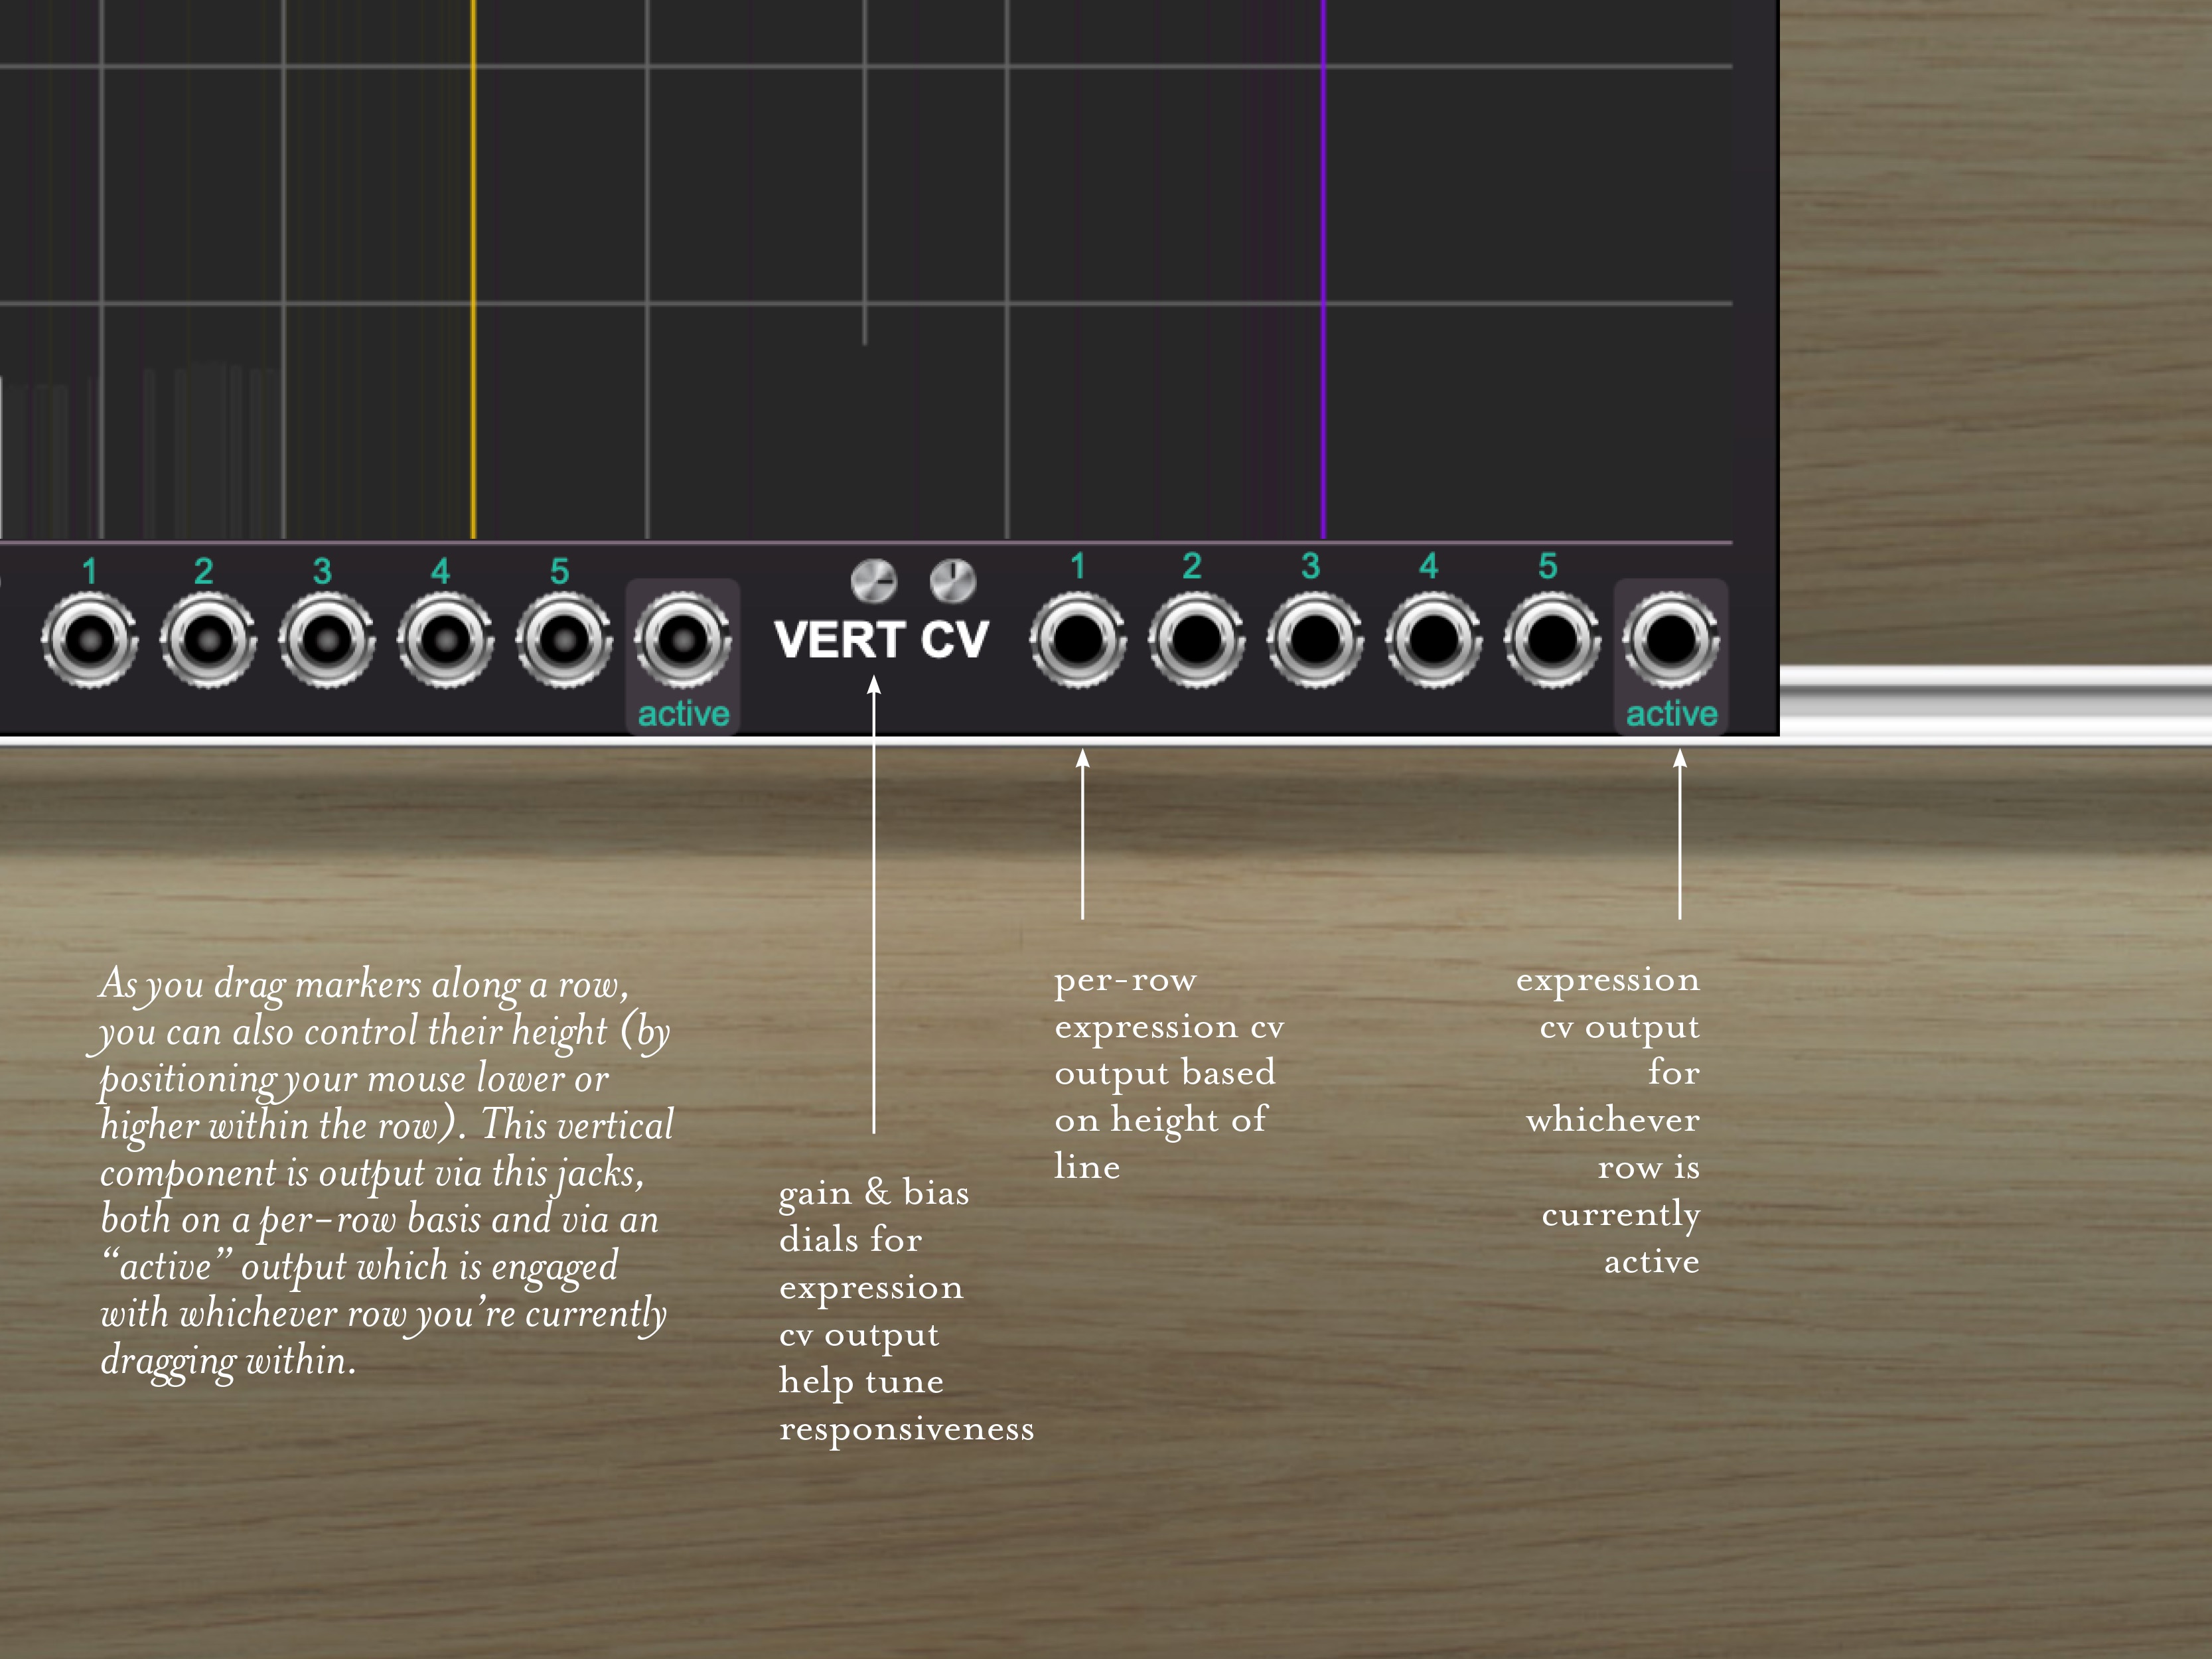Click the right-side 'active' label text
This screenshot has height=1659, width=2212.
(x=1671, y=714)
